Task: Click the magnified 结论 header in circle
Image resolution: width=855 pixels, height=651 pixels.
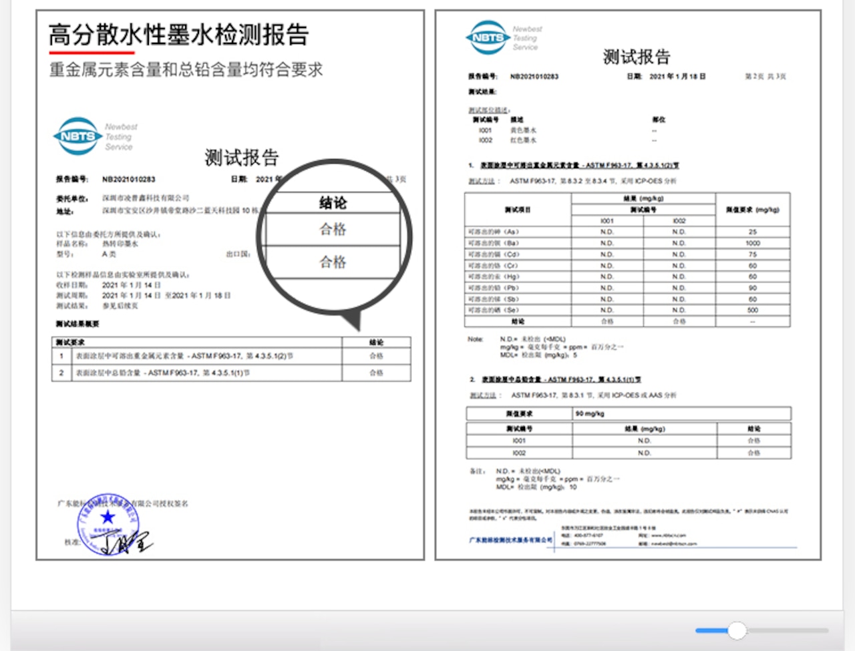Action: 333,202
